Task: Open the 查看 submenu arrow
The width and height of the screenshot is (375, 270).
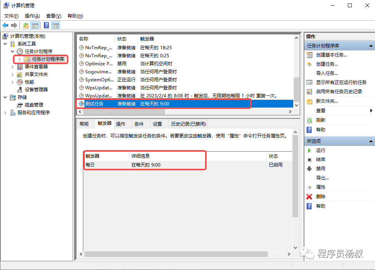Action: (x=371, y=110)
